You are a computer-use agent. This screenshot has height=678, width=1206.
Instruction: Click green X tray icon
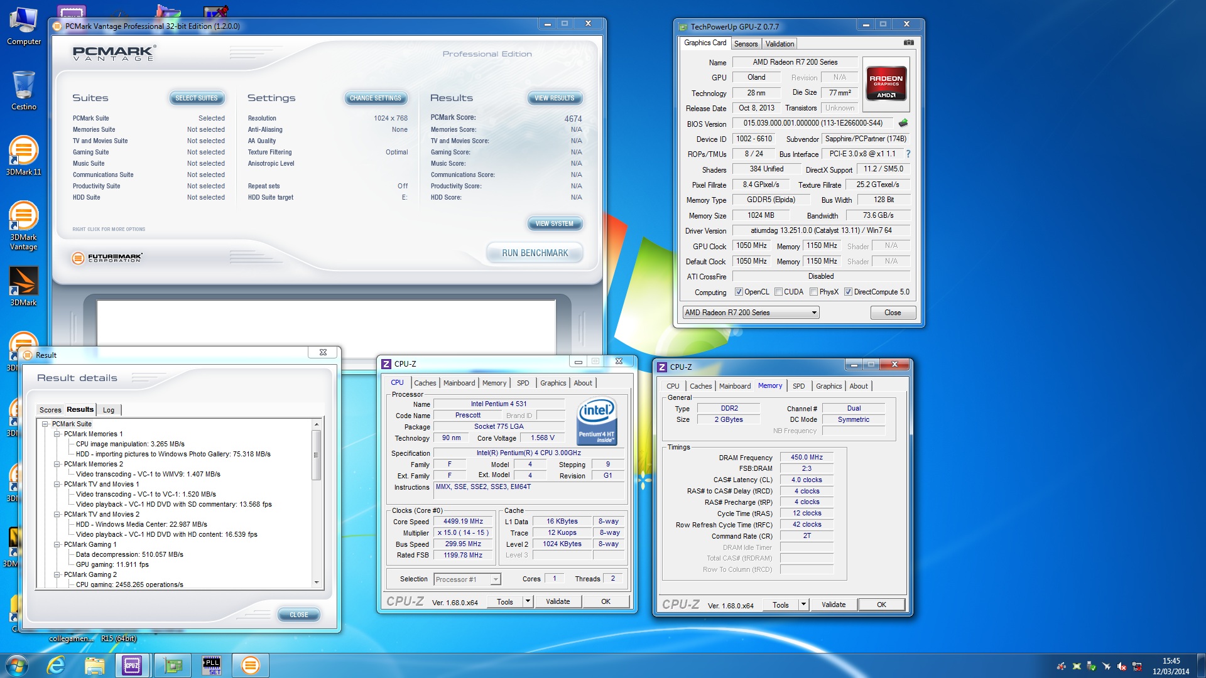point(1076,666)
